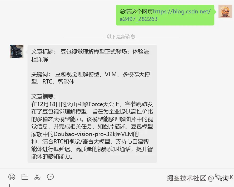Open the emoji picker smiley icon
The image size is (234, 187).
tap(12, 177)
